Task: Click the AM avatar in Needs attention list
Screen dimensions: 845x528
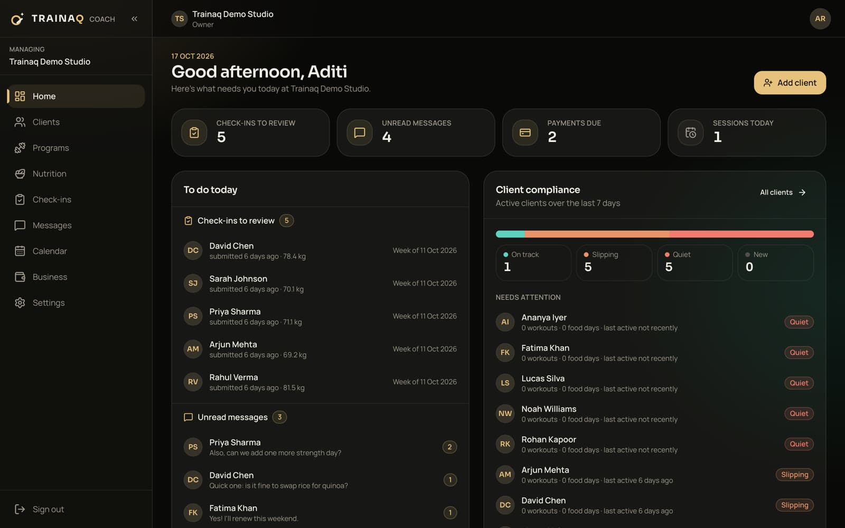Action: (x=505, y=475)
